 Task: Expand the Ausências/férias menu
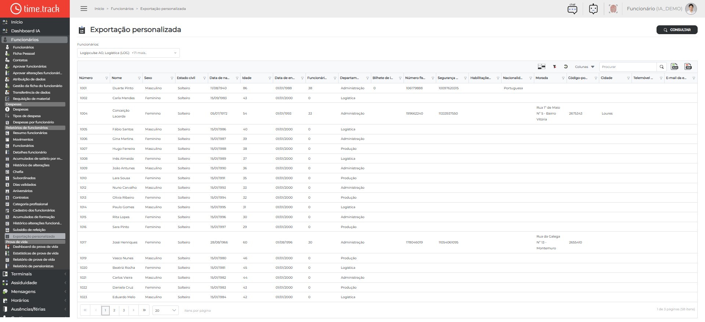pyautogui.click(x=35, y=309)
